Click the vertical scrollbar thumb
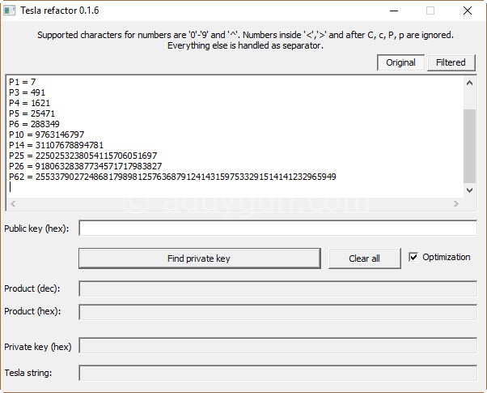 pos(469,146)
